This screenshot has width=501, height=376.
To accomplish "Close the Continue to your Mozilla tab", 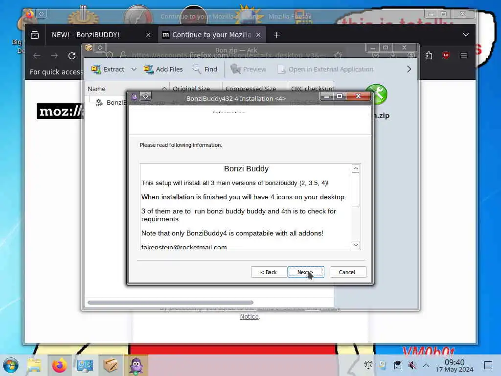I will point(258,35).
